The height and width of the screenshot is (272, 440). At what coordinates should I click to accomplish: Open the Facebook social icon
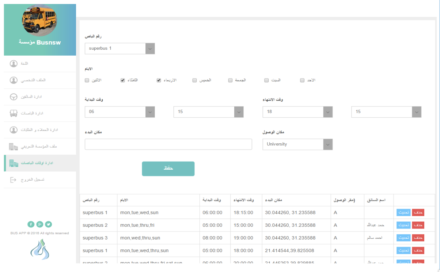point(31,224)
